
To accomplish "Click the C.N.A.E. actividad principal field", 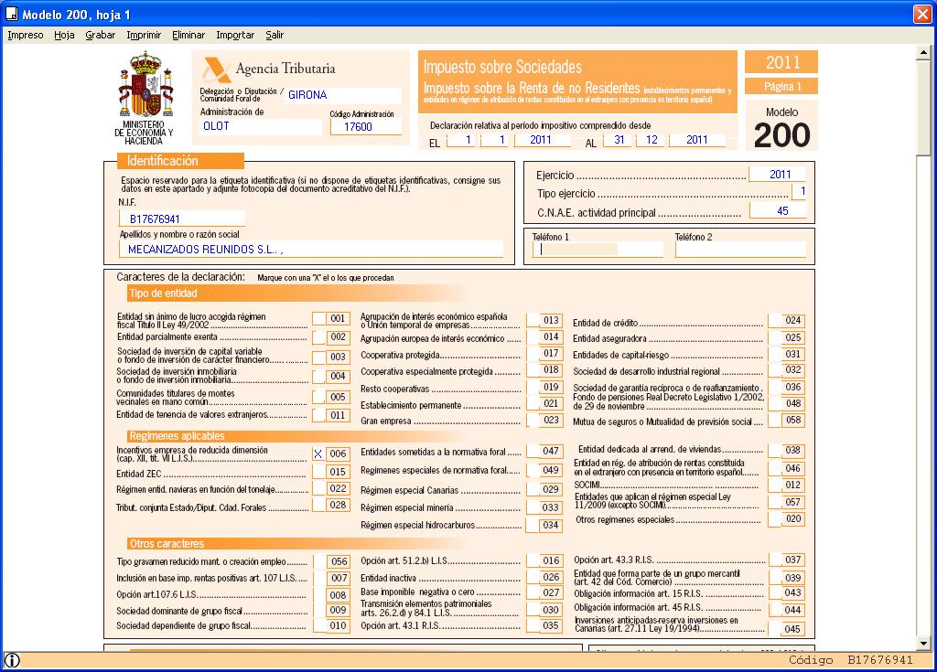I will point(777,211).
